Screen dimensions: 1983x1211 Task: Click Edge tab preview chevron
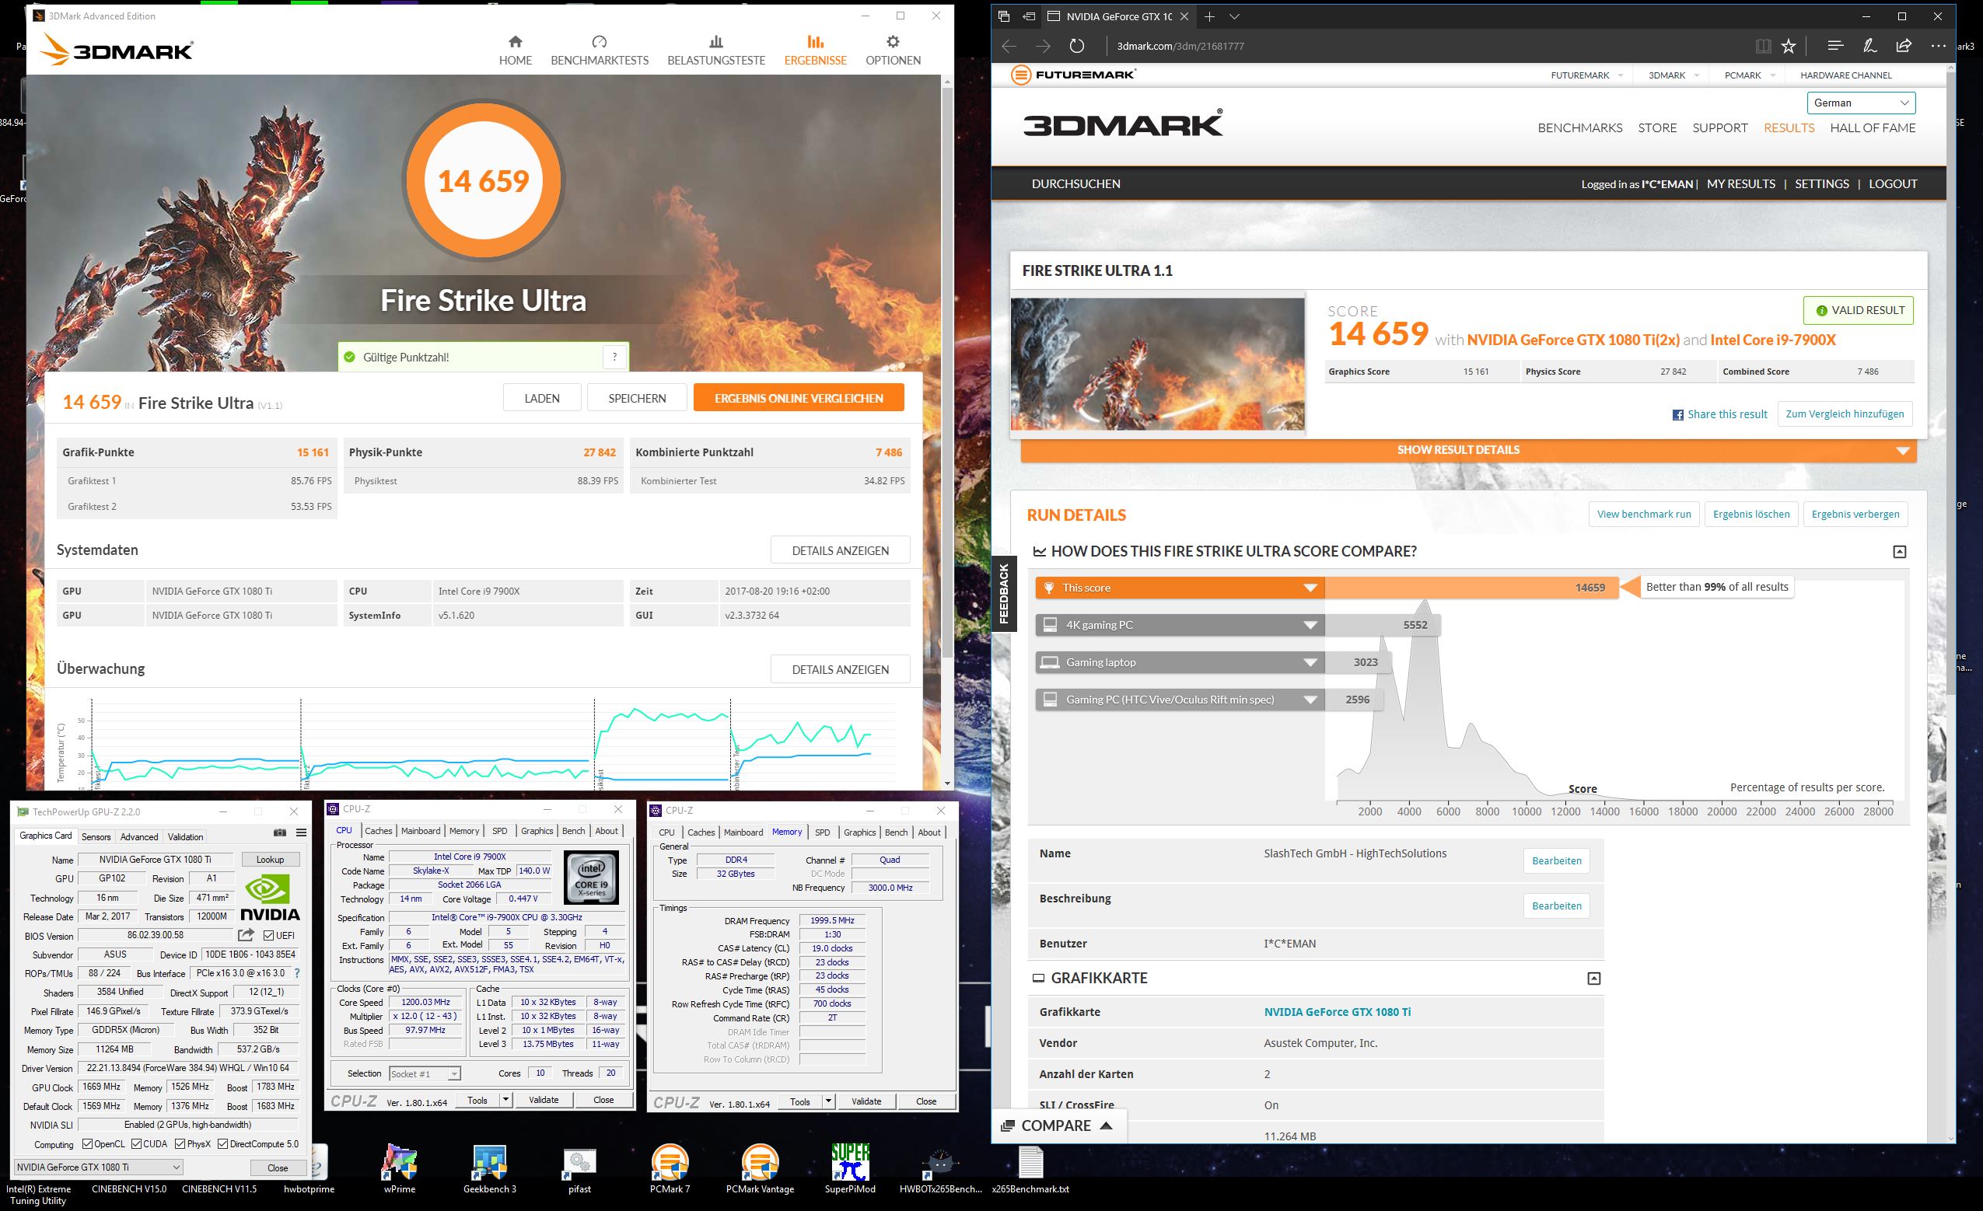pyautogui.click(x=1234, y=16)
